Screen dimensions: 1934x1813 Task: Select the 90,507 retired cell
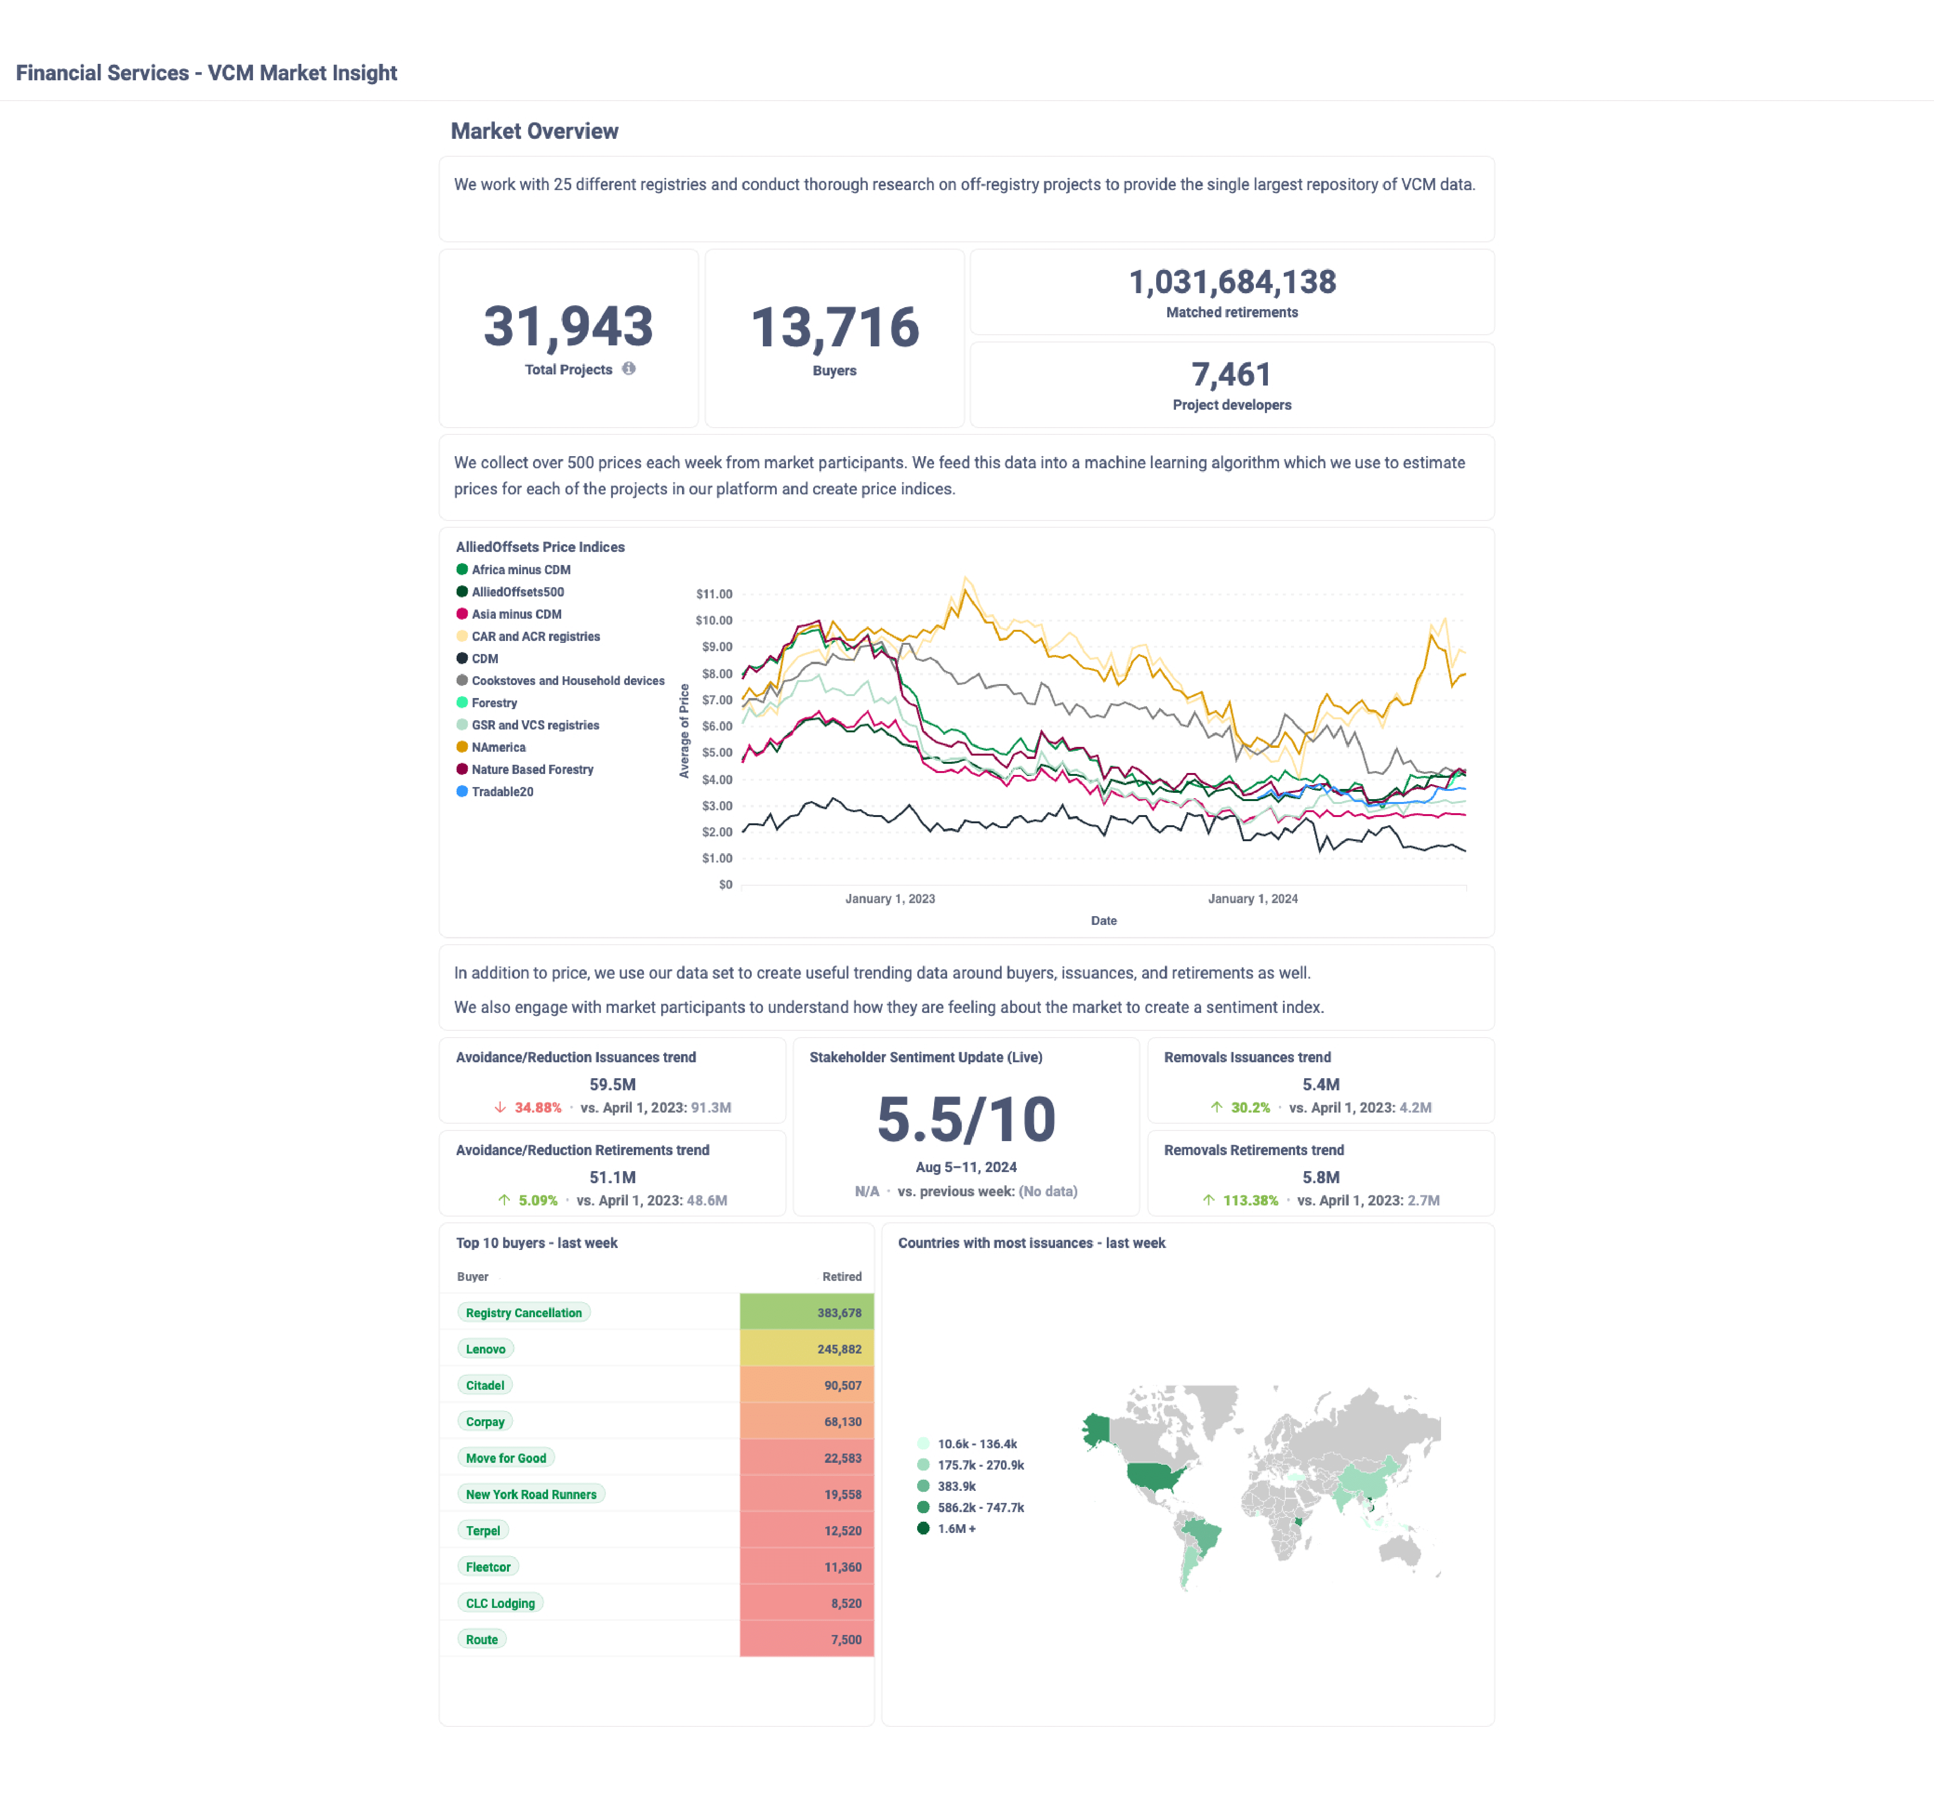pyautogui.click(x=806, y=1385)
